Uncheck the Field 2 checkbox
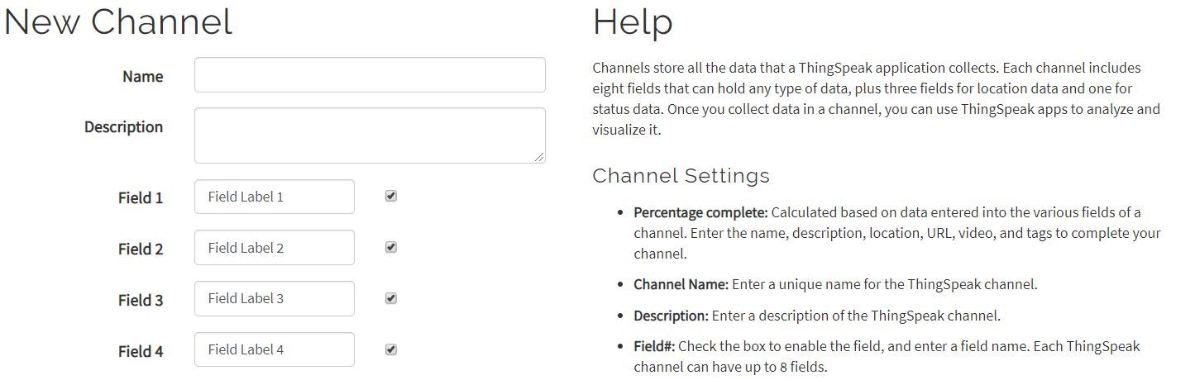The width and height of the screenshot is (1195, 380). [391, 247]
